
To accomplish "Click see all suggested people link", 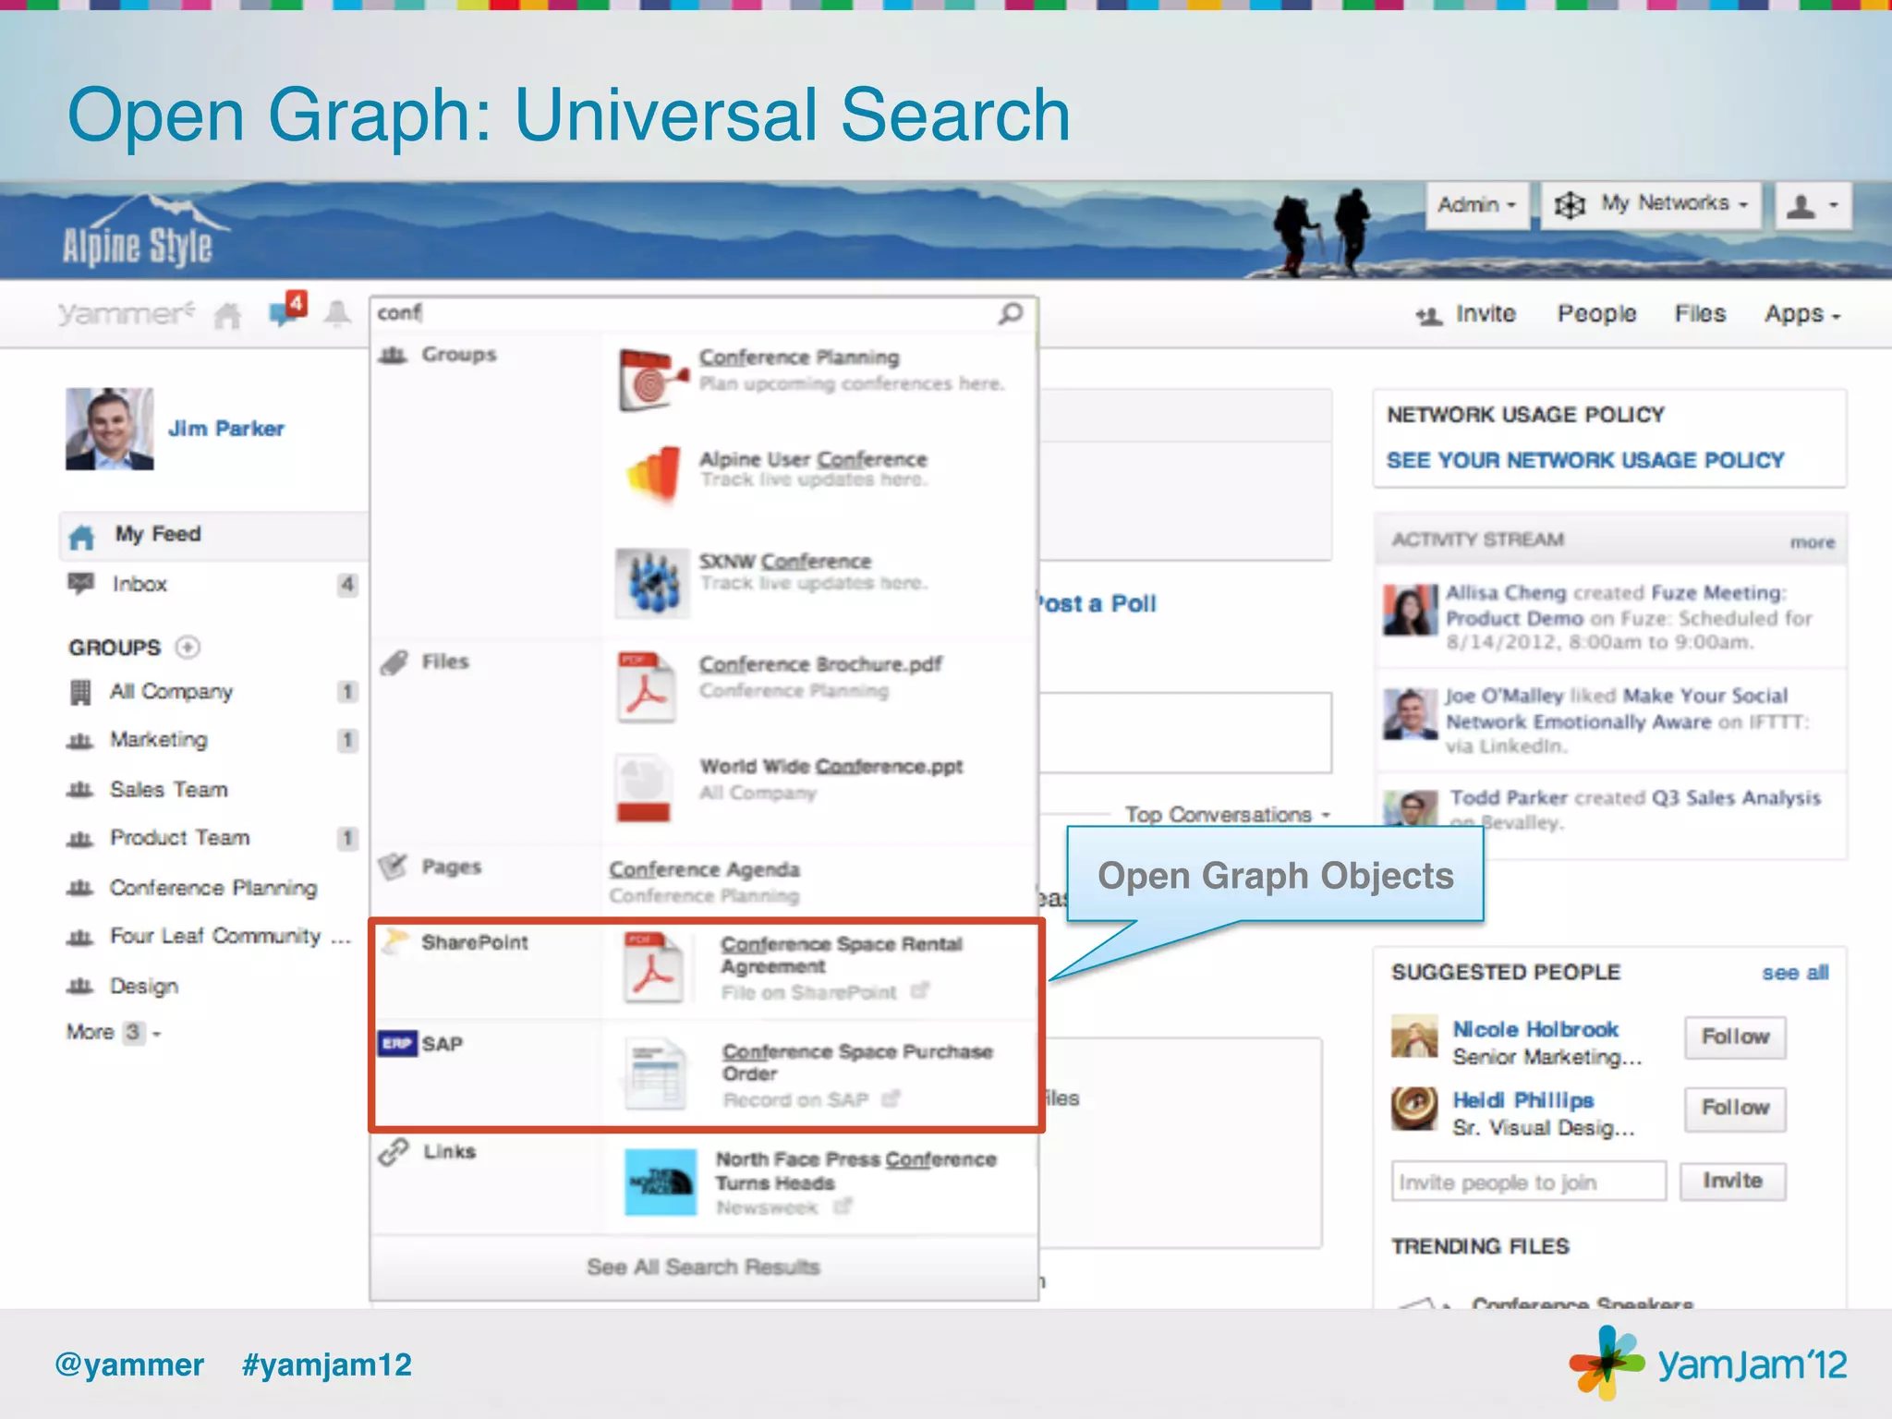I will coord(1795,973).
